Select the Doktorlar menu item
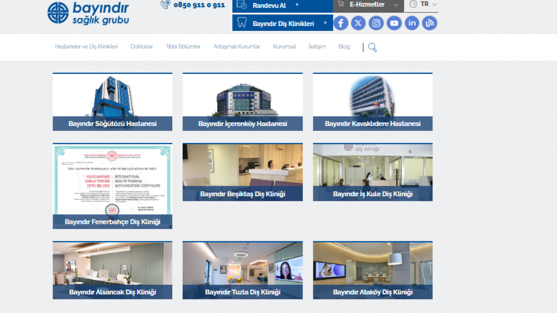557x313 pixels. (x=142, y=47)
